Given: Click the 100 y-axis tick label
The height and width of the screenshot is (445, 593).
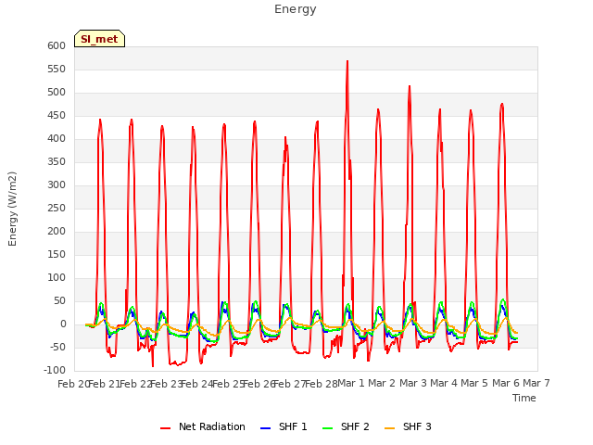Looking at the screenshot, I should (x=57, y=278).
